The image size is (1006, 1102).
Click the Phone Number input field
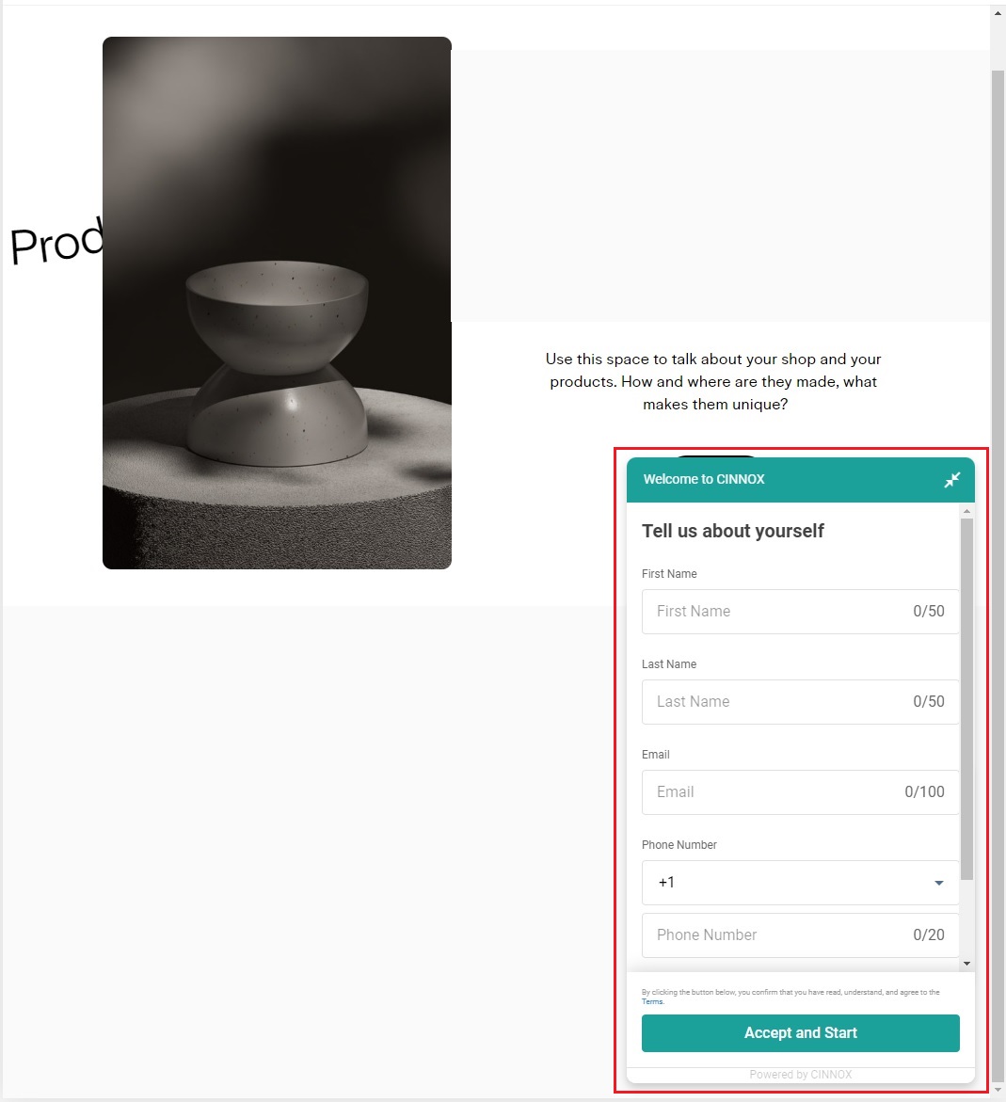click(x=800, y=935)
